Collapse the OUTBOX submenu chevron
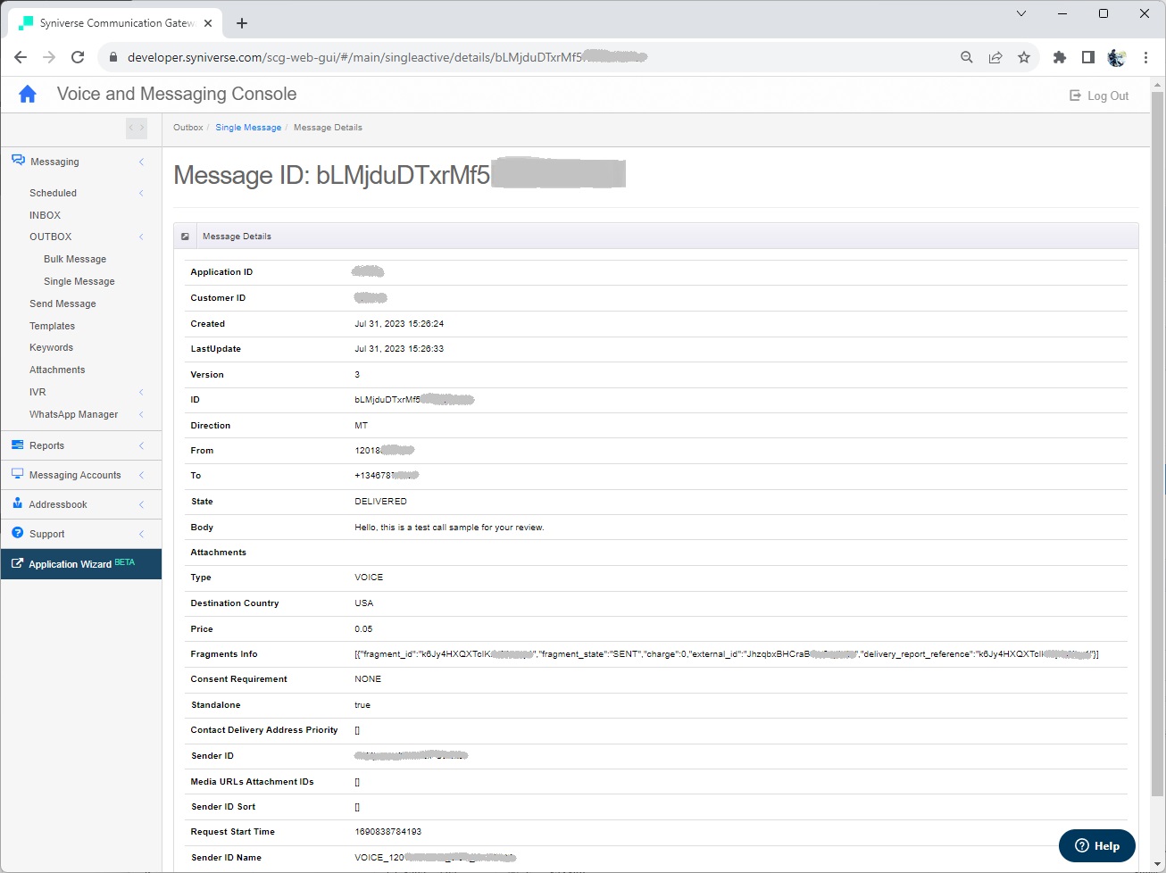This screenshot has height=873, width=1166. pos(142,237)
